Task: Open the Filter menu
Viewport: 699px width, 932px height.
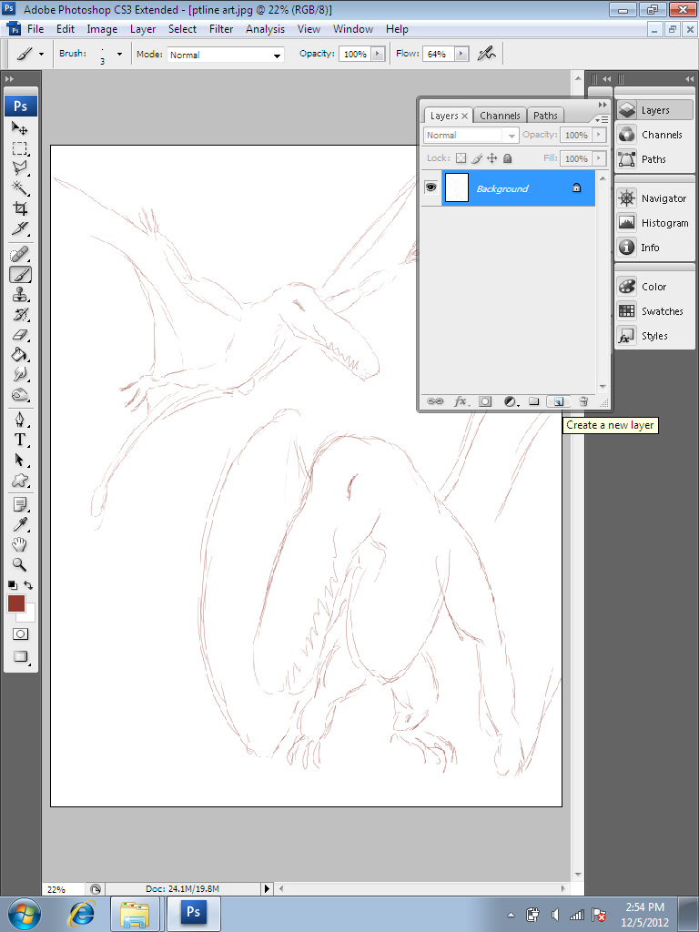Action: [x=221, y=29]
